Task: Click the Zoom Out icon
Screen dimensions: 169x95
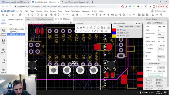Action: click(x=55, y=15)
